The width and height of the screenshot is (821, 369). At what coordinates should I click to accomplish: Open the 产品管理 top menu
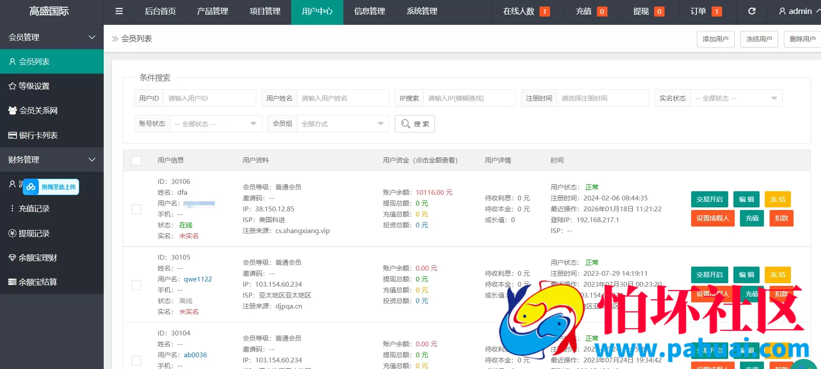point(213,12)
